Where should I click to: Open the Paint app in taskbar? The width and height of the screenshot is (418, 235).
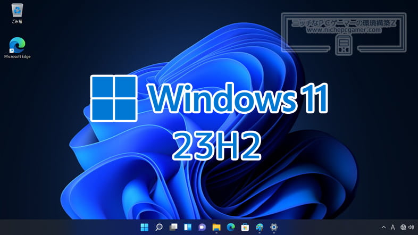coord(260,227)
